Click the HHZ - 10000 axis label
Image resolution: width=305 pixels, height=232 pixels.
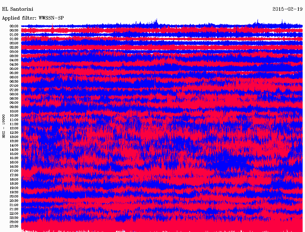click(x=4, y=126)
